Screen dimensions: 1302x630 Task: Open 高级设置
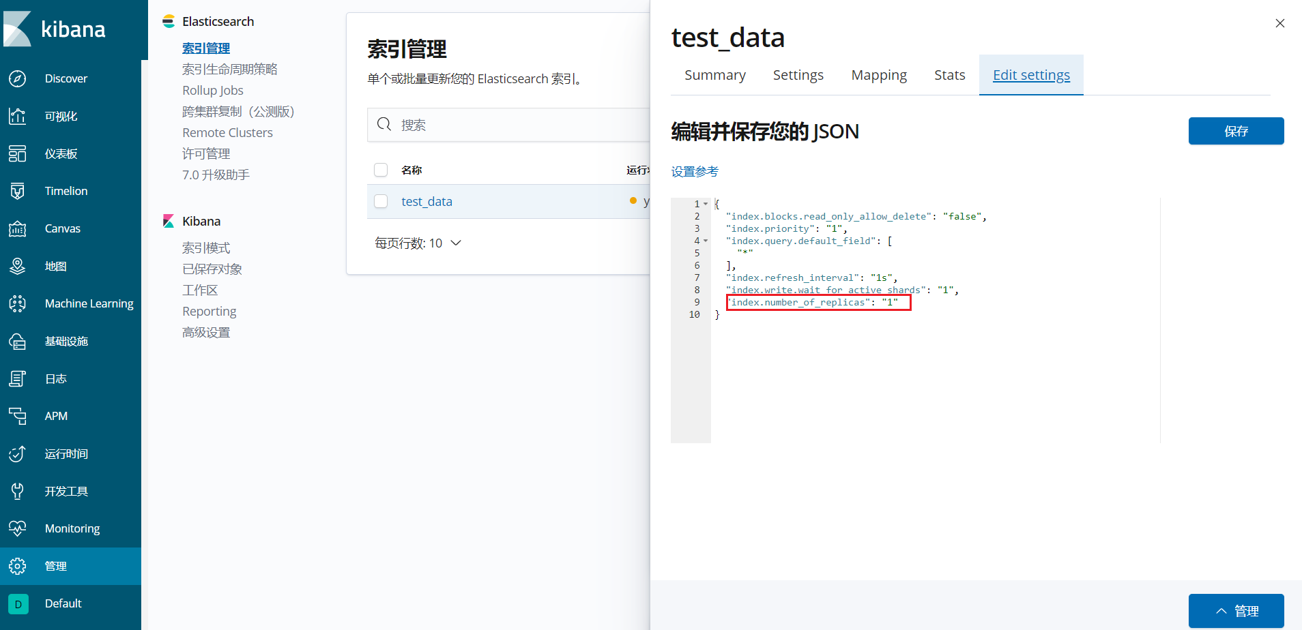(x=206, y=333)
